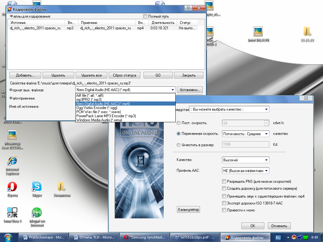Choose Ogg Vorbis Encoder option
Image resolution: width=323 pixels, height=242 pixels.
(126, 108)
